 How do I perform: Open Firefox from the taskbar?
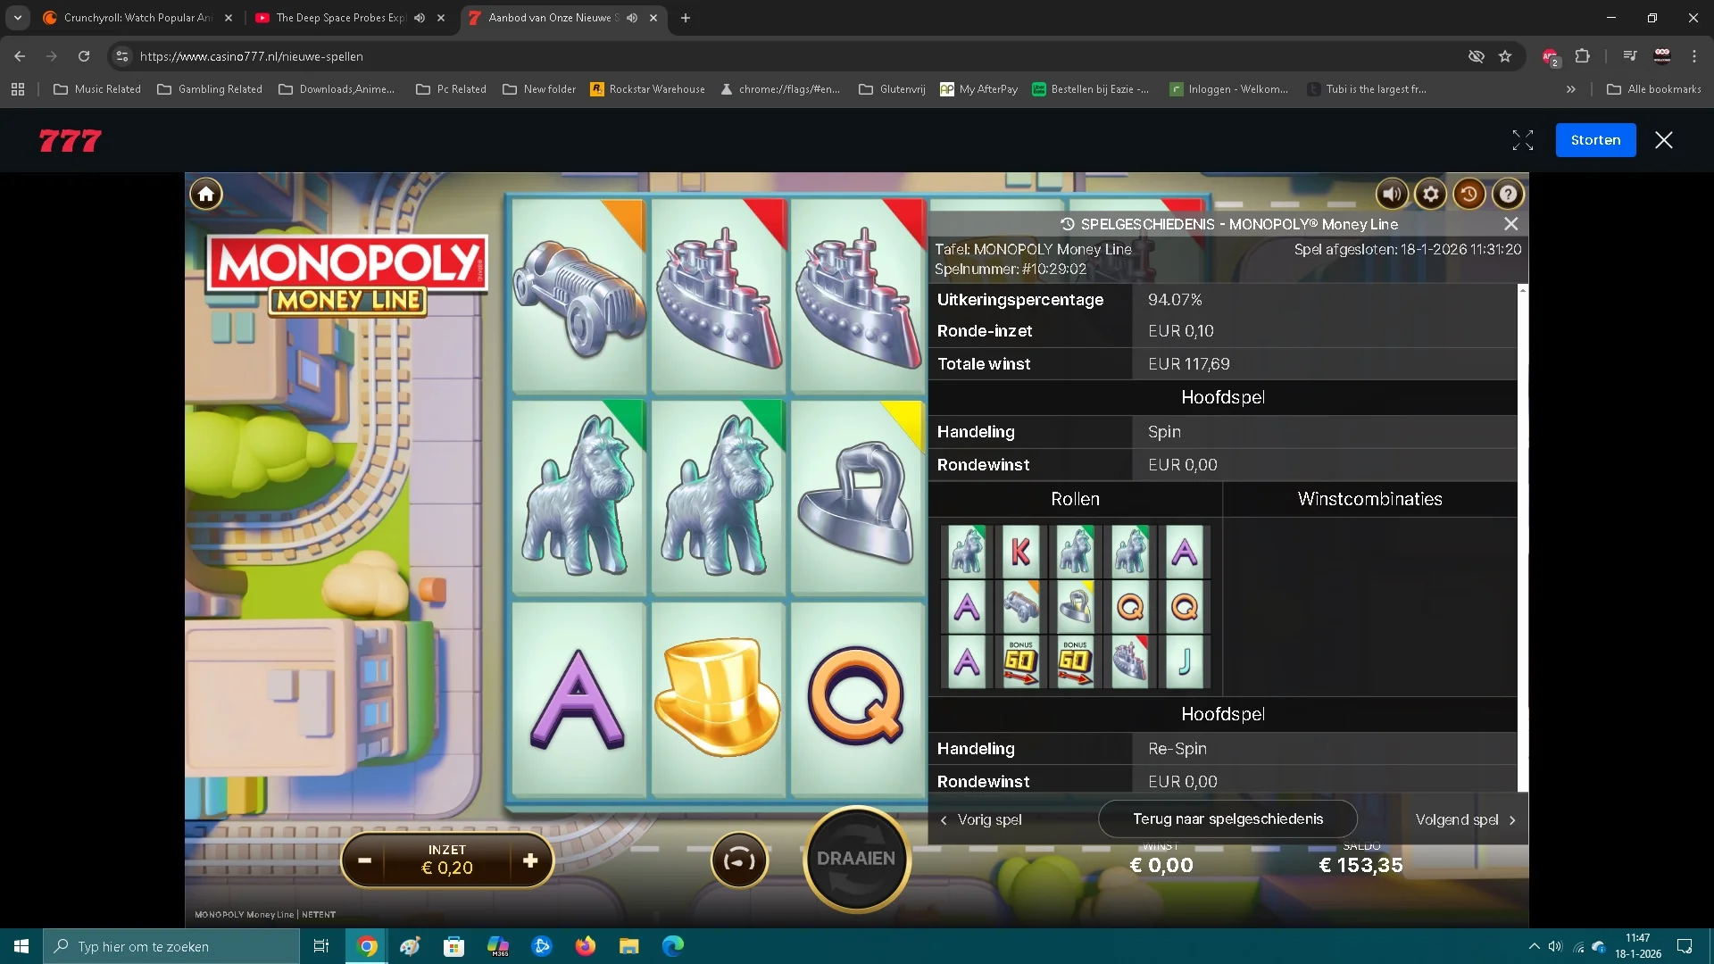[586, 946]
